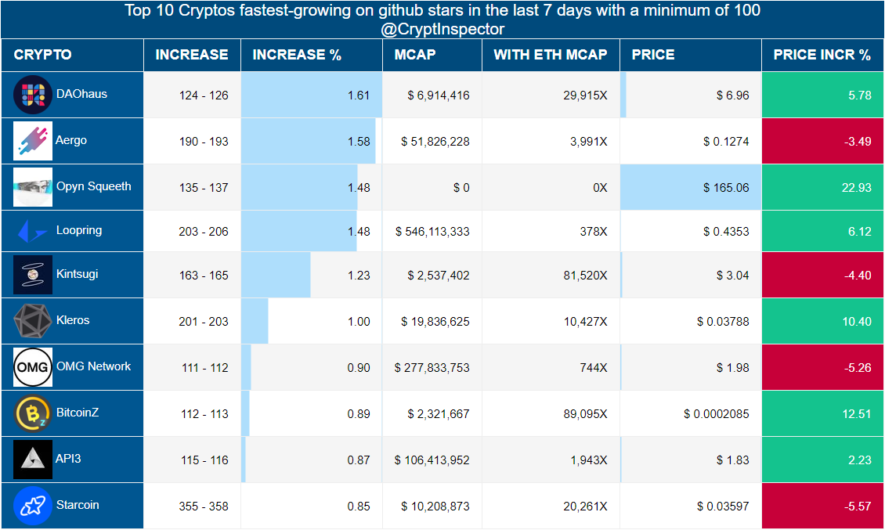The image size is (885, 530).
Task: Select the Starcoin name label
Action: tap(78, 505)
